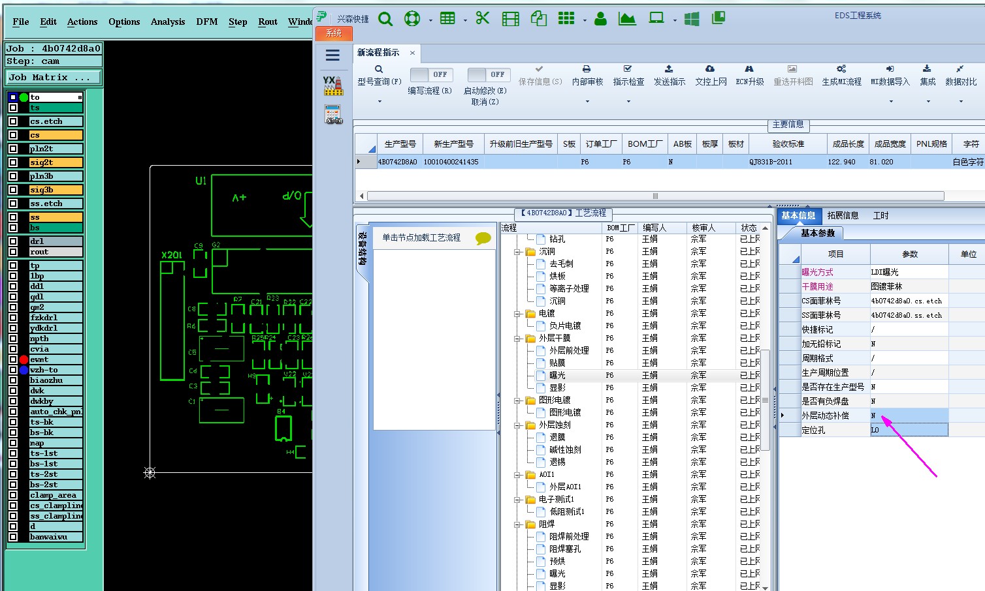Open dropdown arrow under 指示检查
This screenshot has width=985, height=591.
coord(628,101)
